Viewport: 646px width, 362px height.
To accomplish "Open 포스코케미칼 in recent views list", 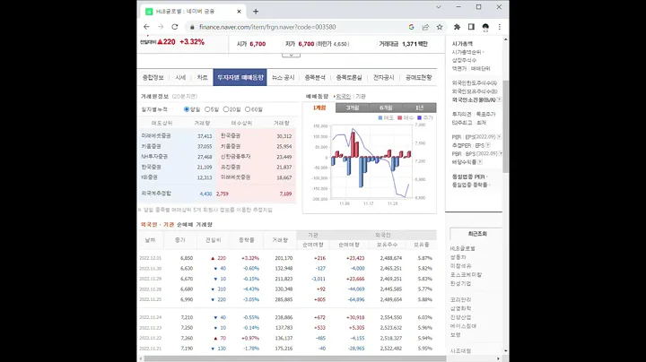I will [x=466, y=274].
